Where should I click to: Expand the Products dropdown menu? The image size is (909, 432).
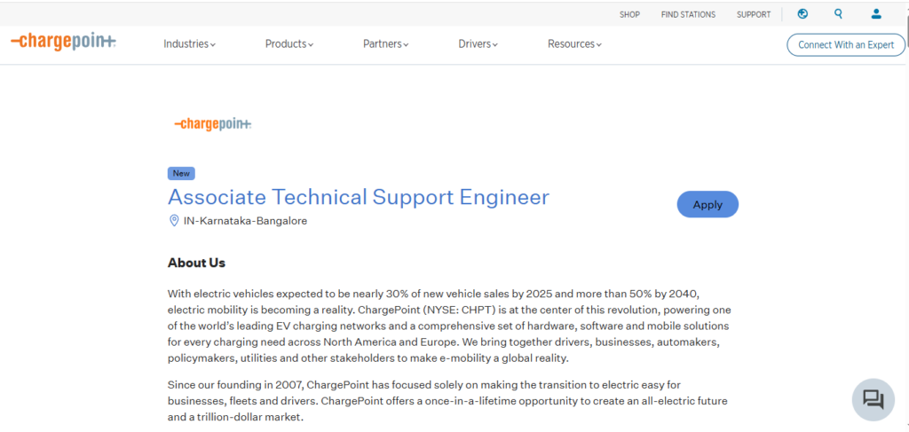[x=289, y=44]
